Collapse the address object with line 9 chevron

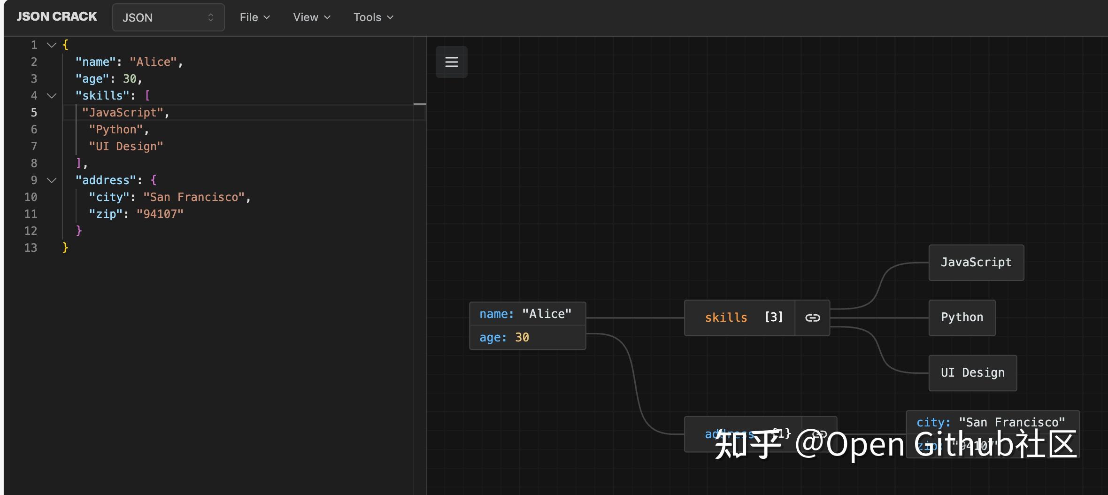pos(52,180)
